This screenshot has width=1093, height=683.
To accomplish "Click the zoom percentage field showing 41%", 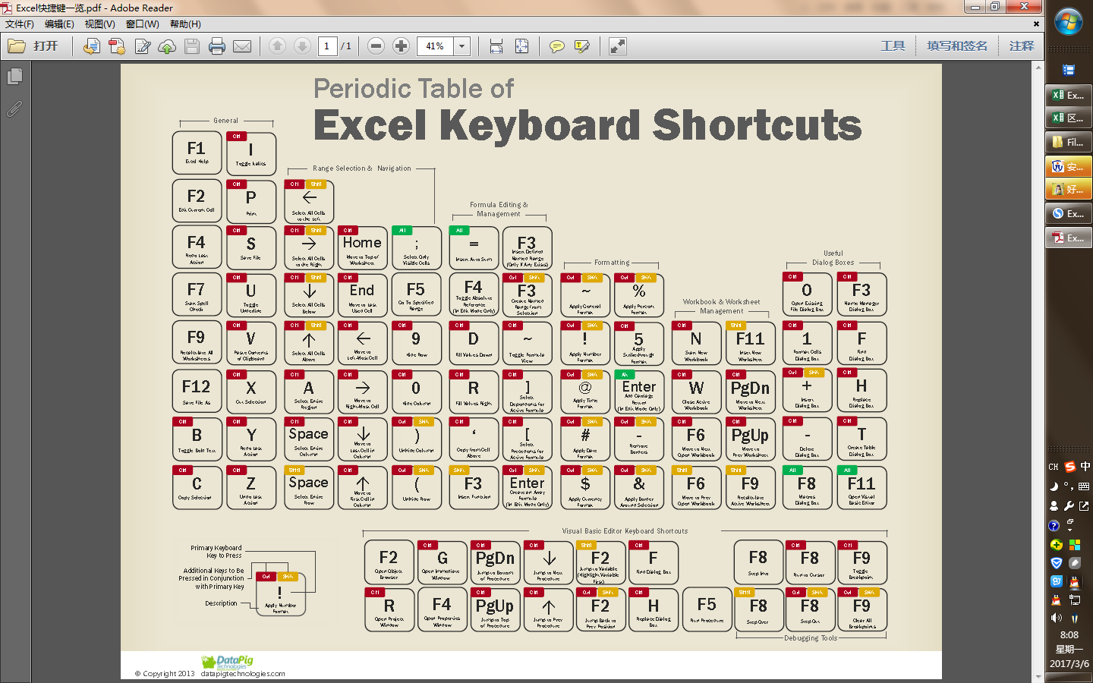I will [436, 46].
